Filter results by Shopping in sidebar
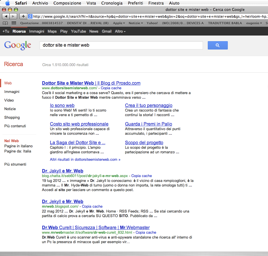Screen dimensions: 268x256 (x=12, y=117)
